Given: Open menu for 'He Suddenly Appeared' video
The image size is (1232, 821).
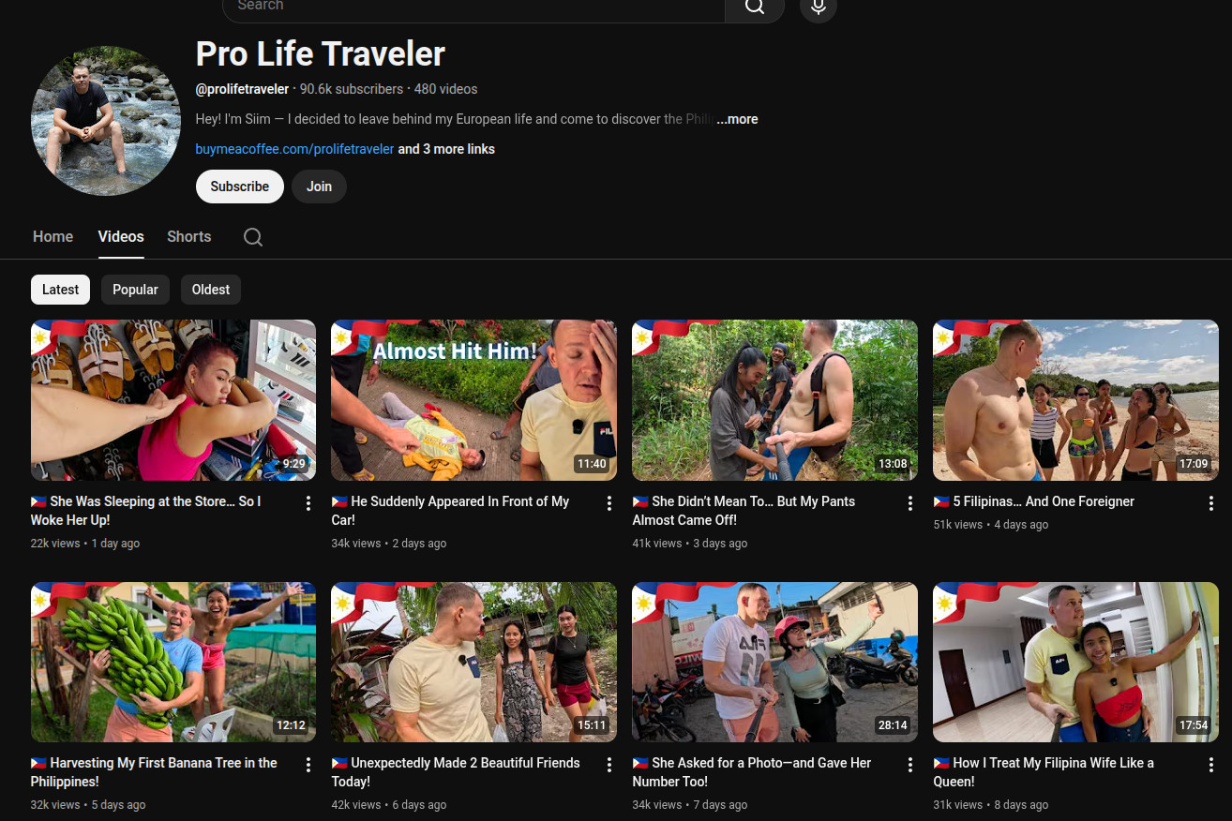Looking at the screenshot, I should coord(609,503).
